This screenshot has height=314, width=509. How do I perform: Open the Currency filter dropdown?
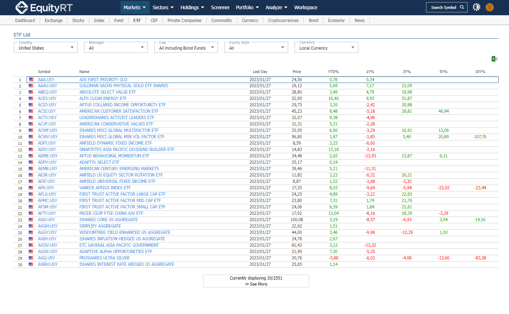326,47
